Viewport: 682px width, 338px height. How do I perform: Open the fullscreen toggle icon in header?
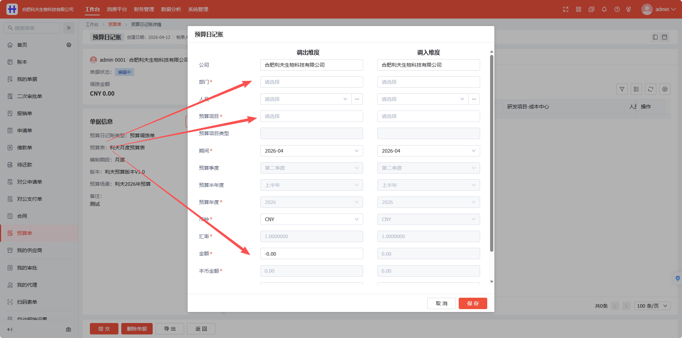pos(566,9)
